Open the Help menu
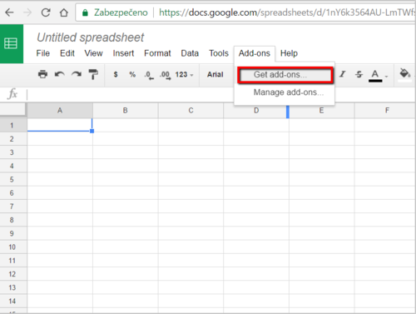Image resolution: width=416 pixels, height=314 pixels. tap(289, 53)
